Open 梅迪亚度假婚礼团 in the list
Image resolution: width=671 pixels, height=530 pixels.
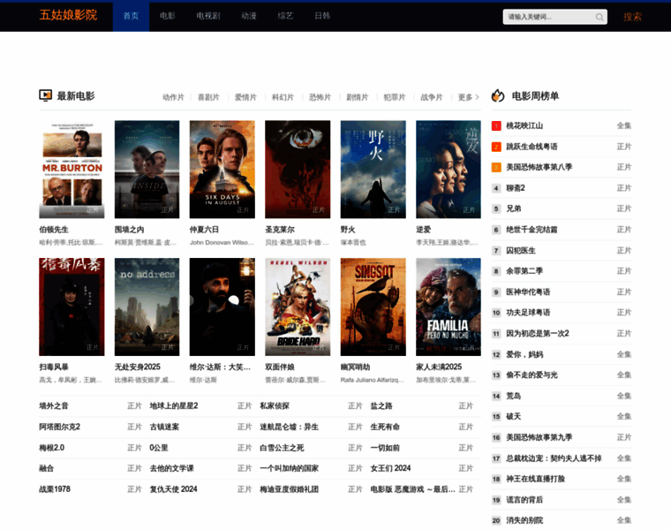290,489
